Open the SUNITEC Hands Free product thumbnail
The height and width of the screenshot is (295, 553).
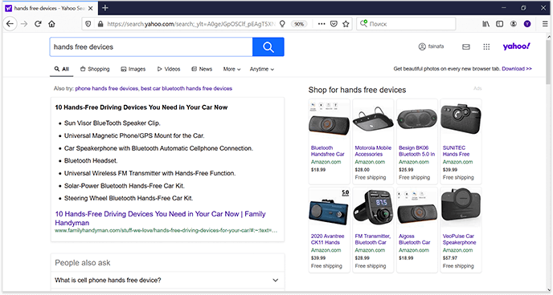coord(461,119)
